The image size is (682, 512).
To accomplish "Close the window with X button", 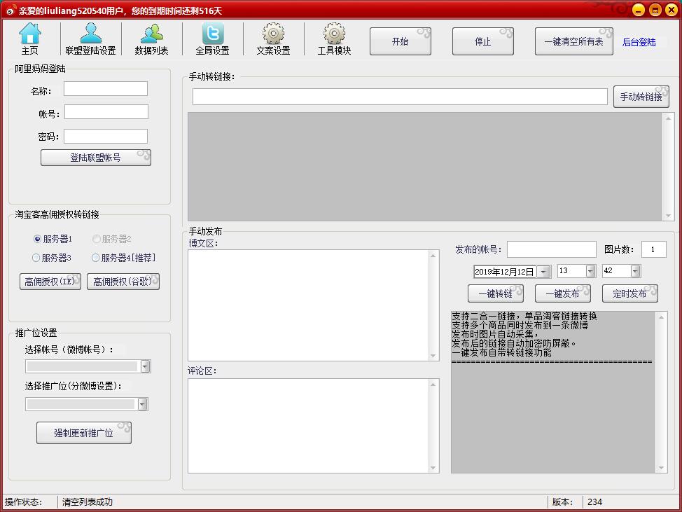I will [671, 10].
